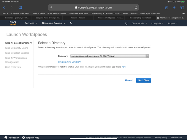Open the Grand Saline Sun Online bookmark

pos(57,13)
